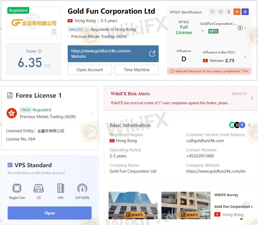Click the VPS Open button
The width and height of the screenshot is (258, 225).
[50, 213]
